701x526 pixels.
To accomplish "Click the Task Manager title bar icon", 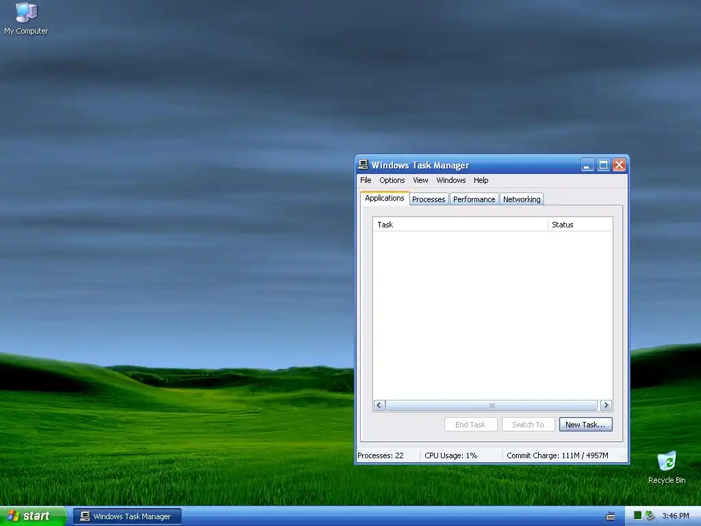I will pos(364,165).
